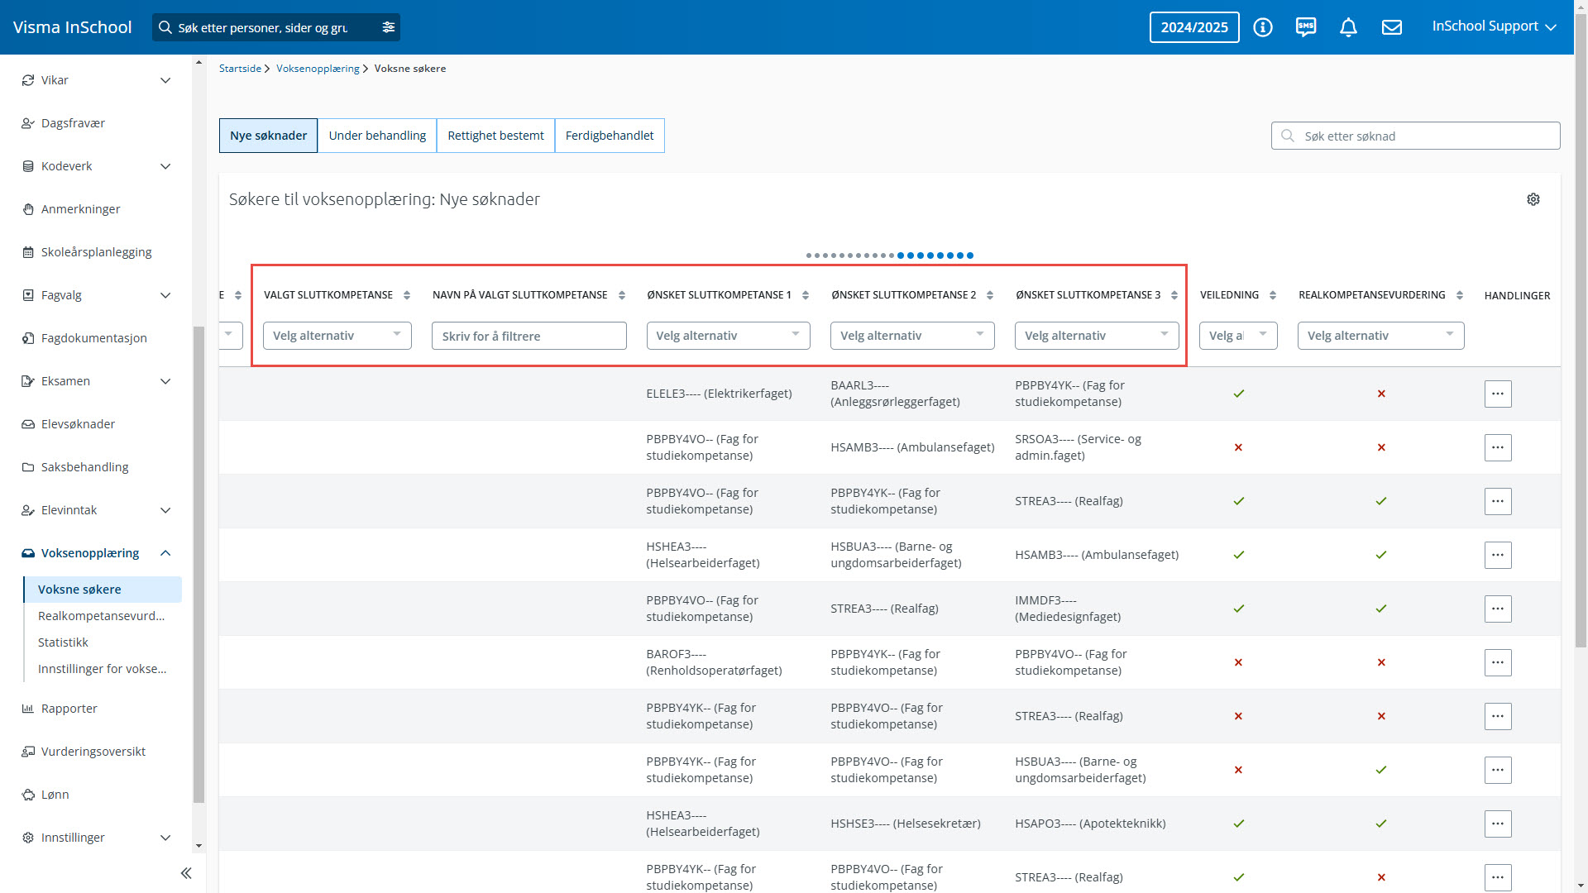Viewport: 1588px width, 893px height.
Task: Click the search filter sliders icon
Action: (388, 27)
